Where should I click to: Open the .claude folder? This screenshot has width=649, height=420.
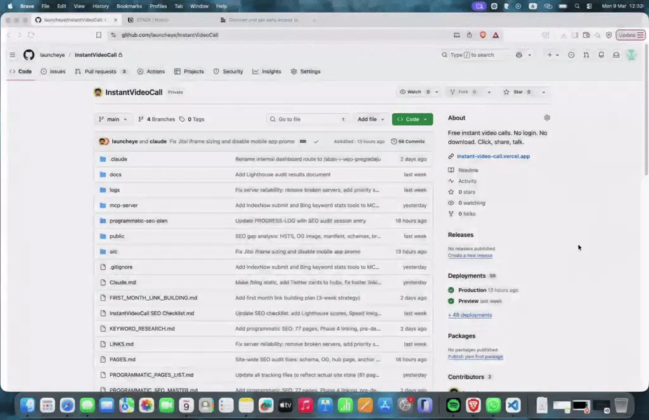(119, 159)
